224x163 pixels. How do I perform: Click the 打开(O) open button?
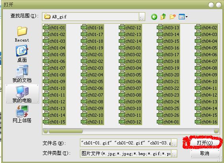pos(205,143)
